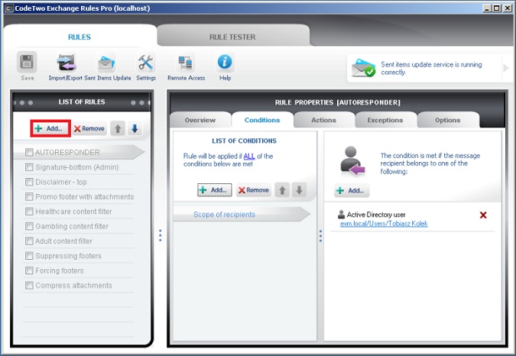Move condition down arrow
The height and width of the screenshot is (356, 516).
click(x=299, y=190)
